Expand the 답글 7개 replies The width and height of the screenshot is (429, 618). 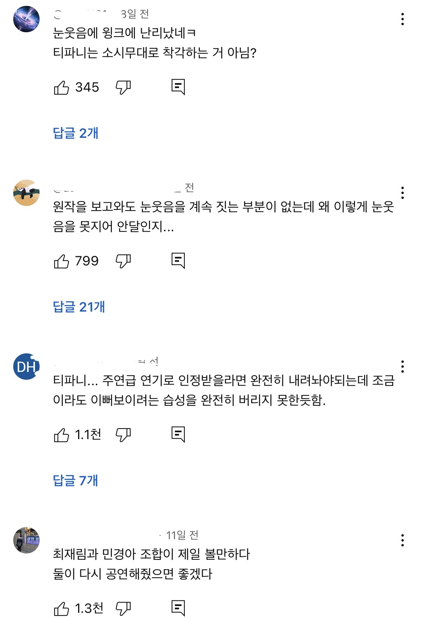coord(76,481)
